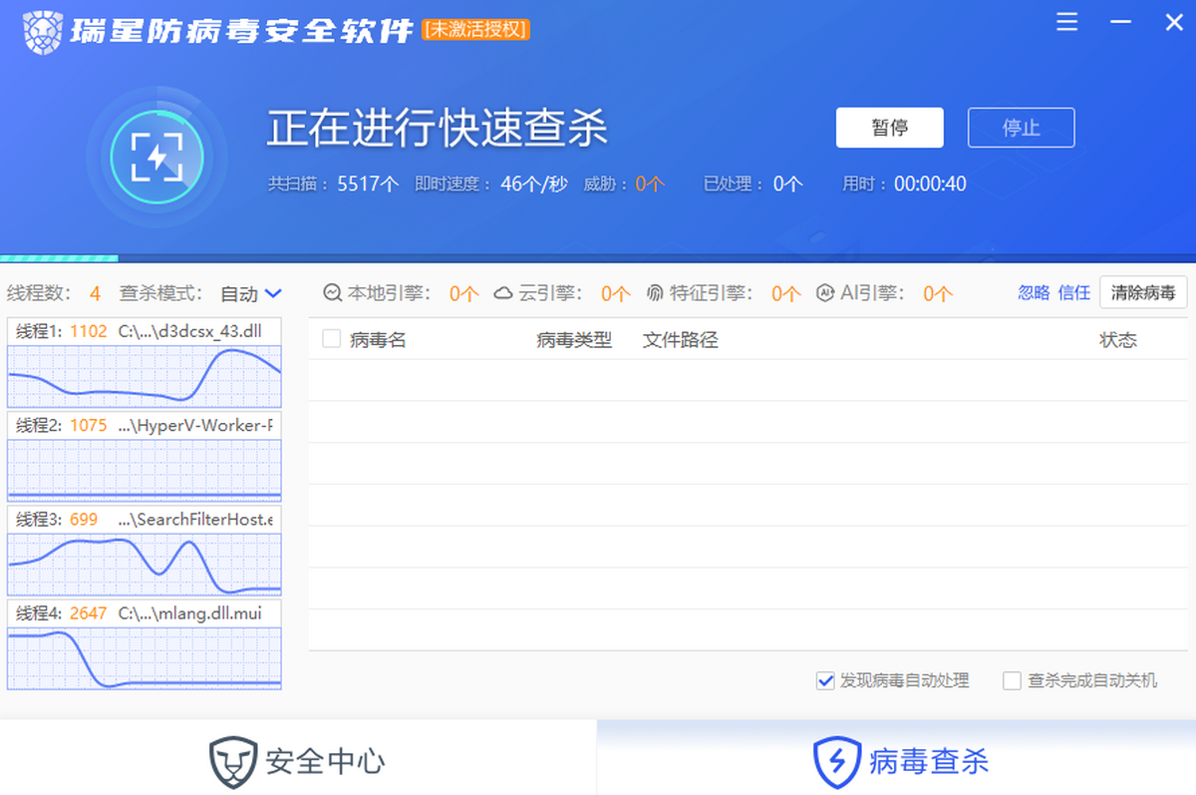Screen dimensions: 1196x795
Task: Click the 忽略 link
Action: pos(1034,292)
